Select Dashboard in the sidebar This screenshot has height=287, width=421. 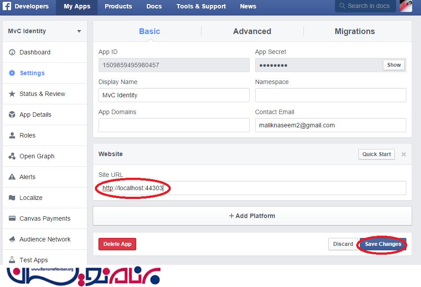tap(35, 52)
